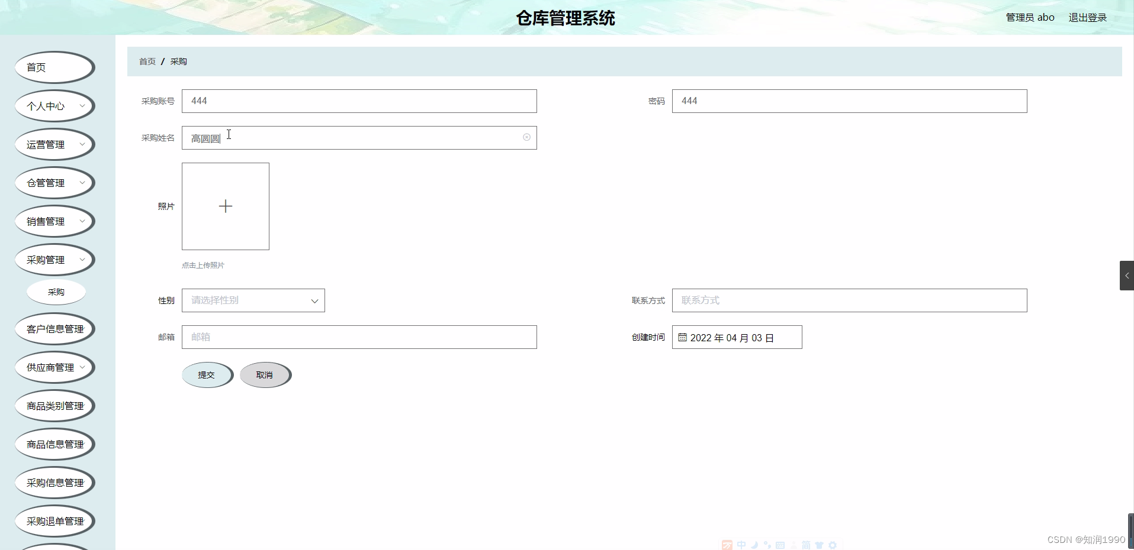Image resolution: width=1134 pixels, height=550 pixels.
Task: Focus the 联系方式 input field
Action: (850, 300)
